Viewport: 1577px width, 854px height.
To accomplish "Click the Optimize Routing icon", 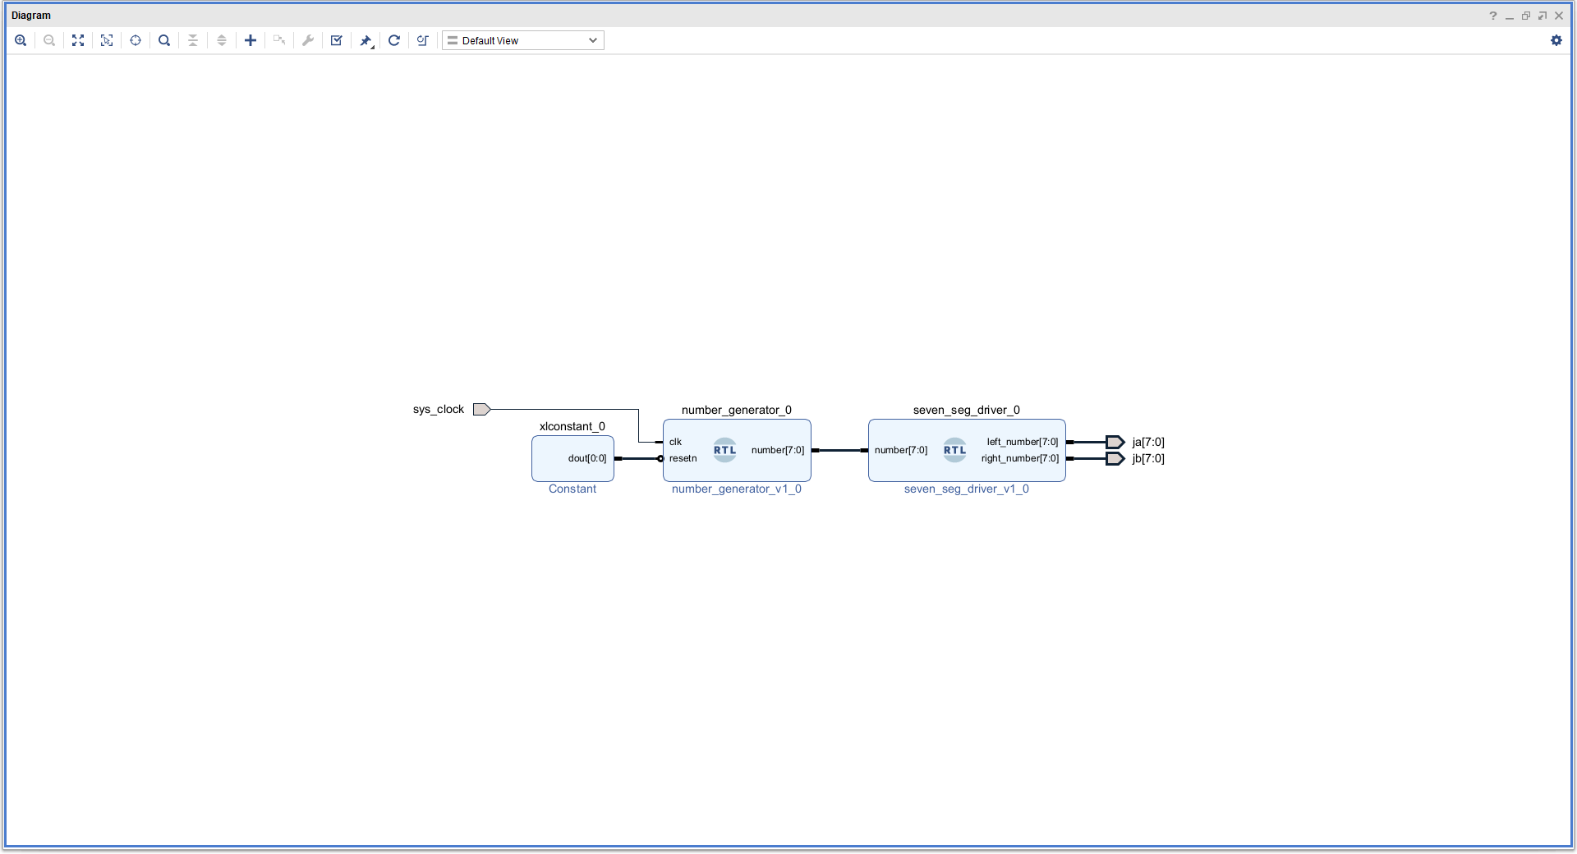I will (423, 40).
